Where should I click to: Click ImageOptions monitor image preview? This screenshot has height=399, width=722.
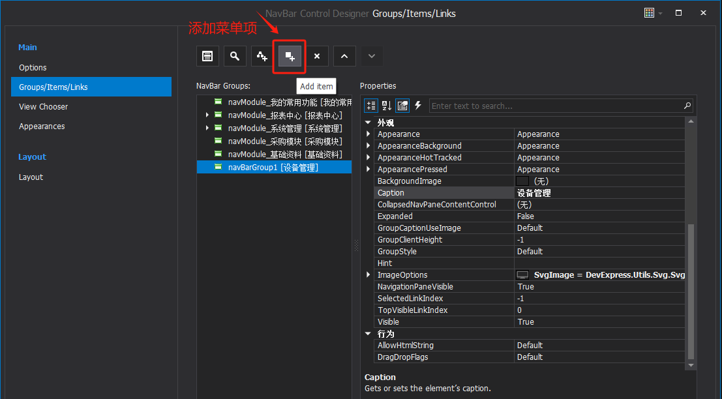click(522, 274)
